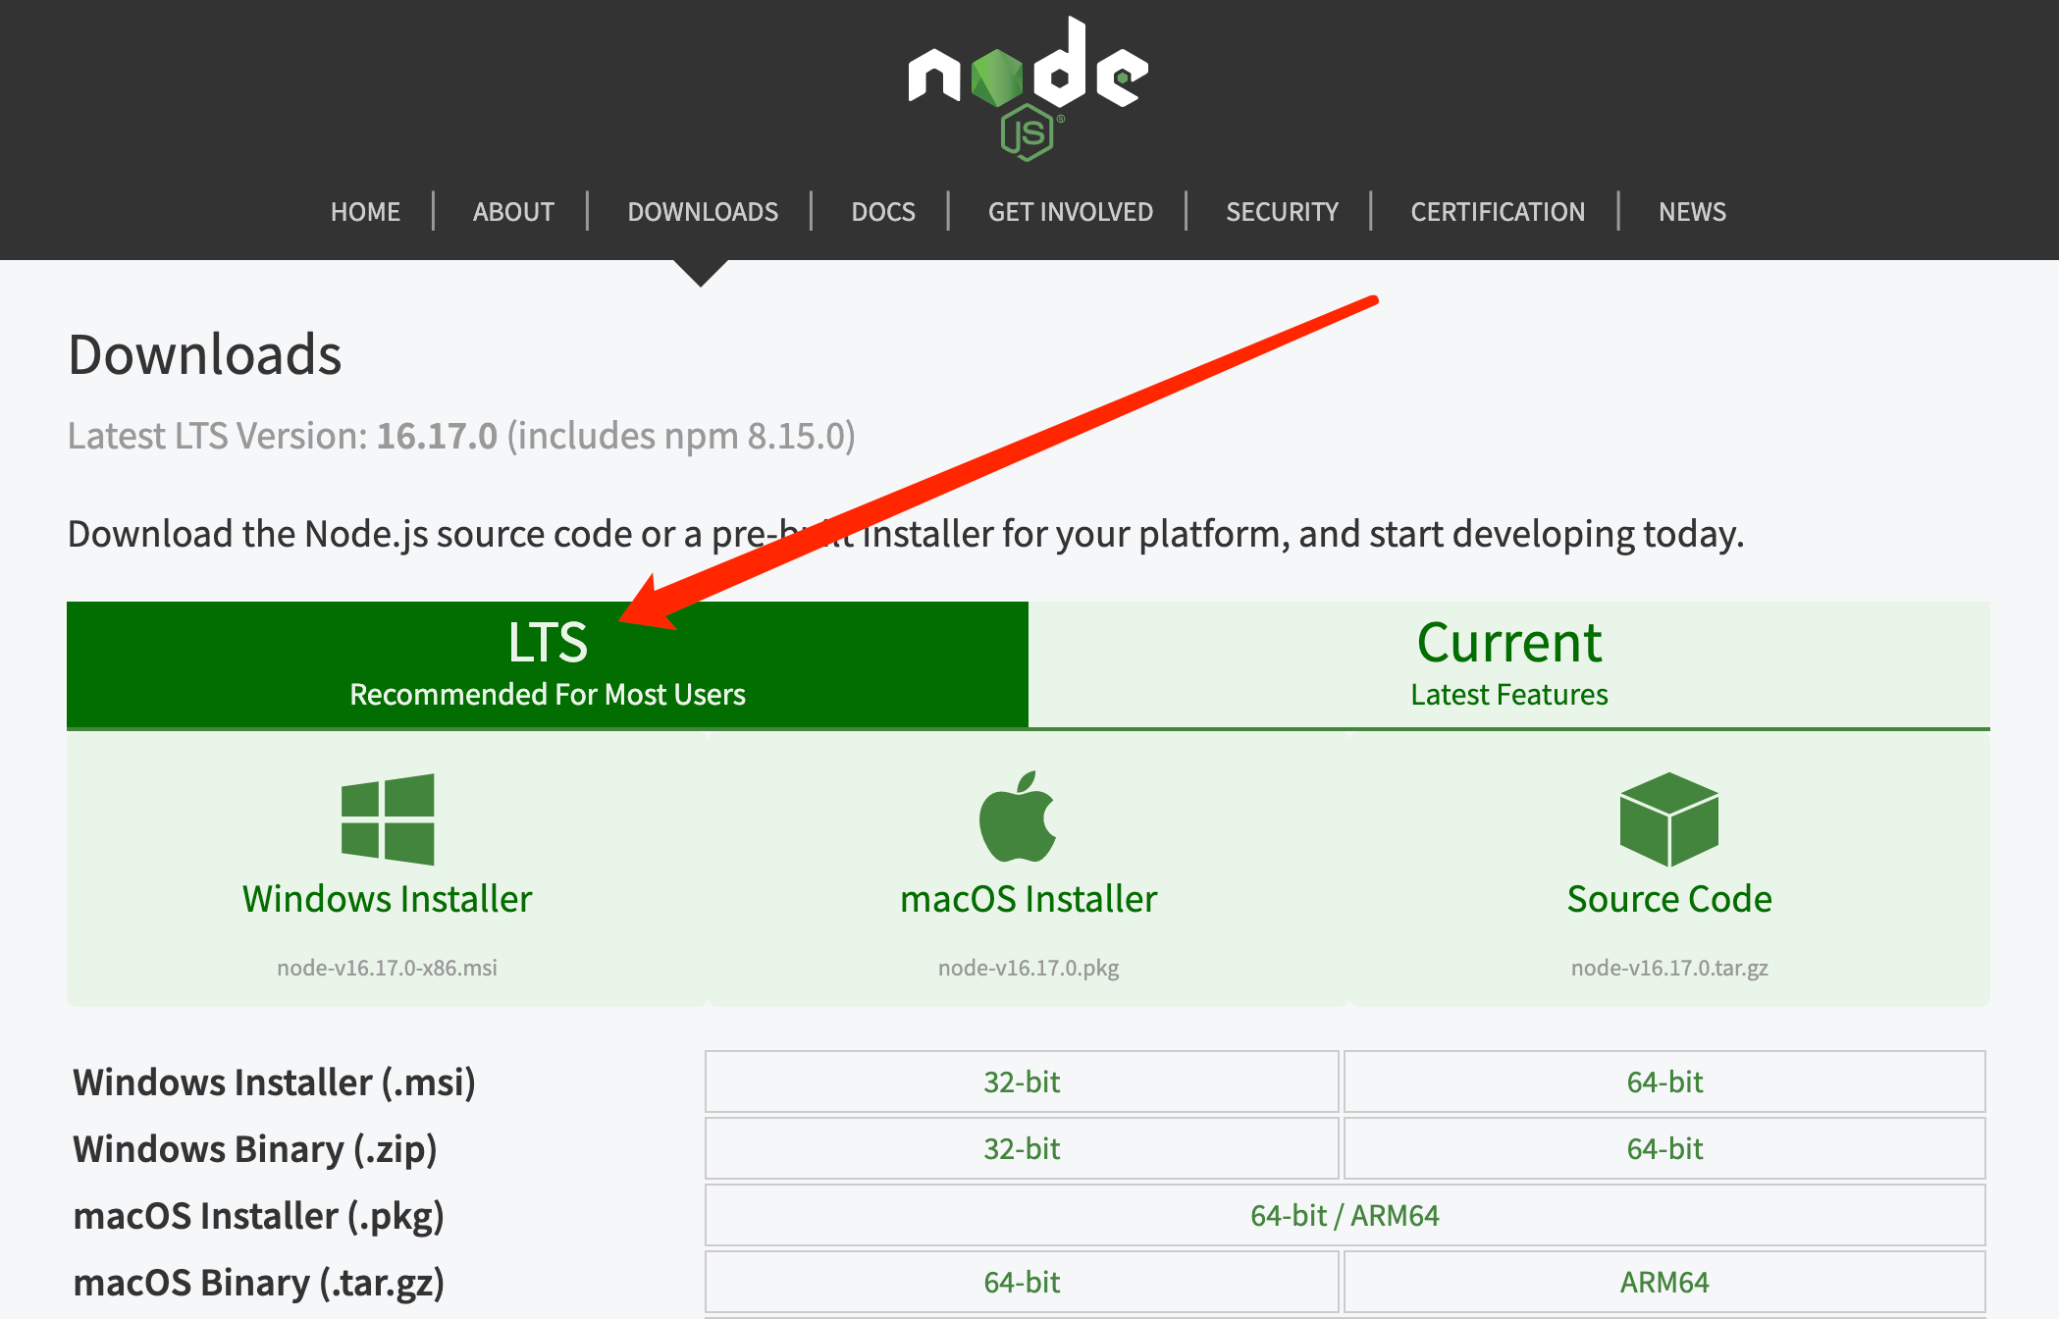
Task: Open the HOME menu item
Action: [x=365, y=212]
